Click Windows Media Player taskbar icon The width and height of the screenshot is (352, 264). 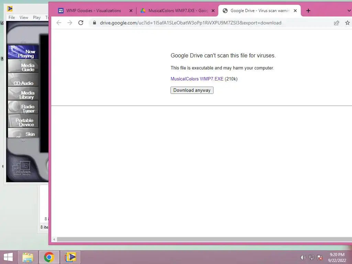tap(70, 257)
